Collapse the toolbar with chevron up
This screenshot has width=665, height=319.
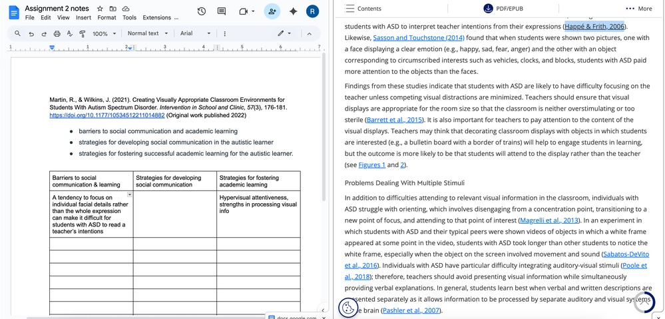coord(309,33)
